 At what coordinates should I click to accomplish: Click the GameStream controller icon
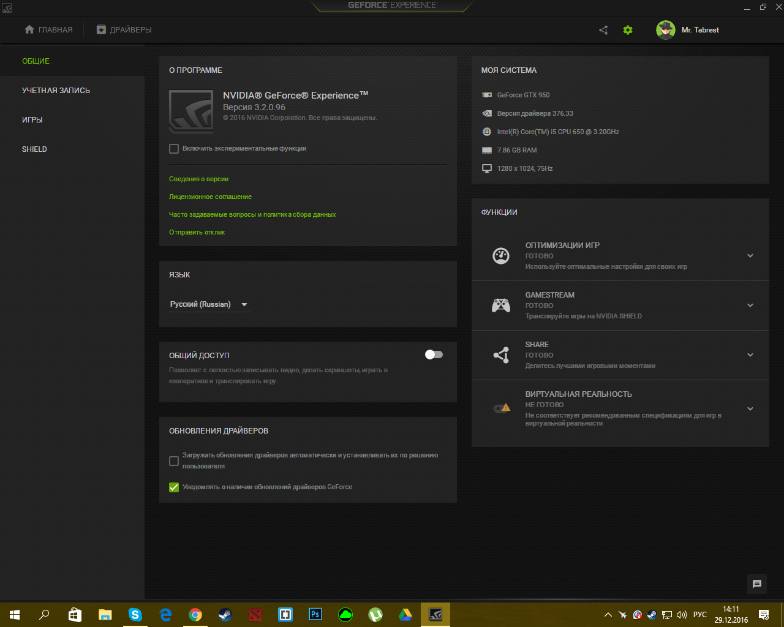point(501,305)
